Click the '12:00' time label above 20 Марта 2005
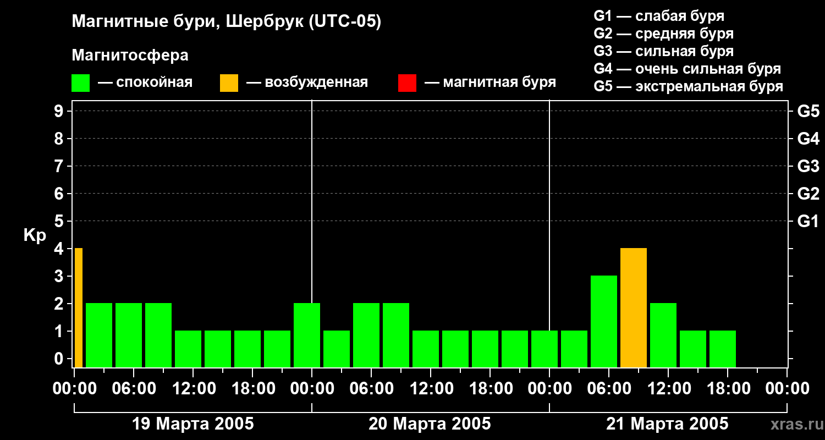This screenshot has height=440, width=825. [x=431, y=389]
